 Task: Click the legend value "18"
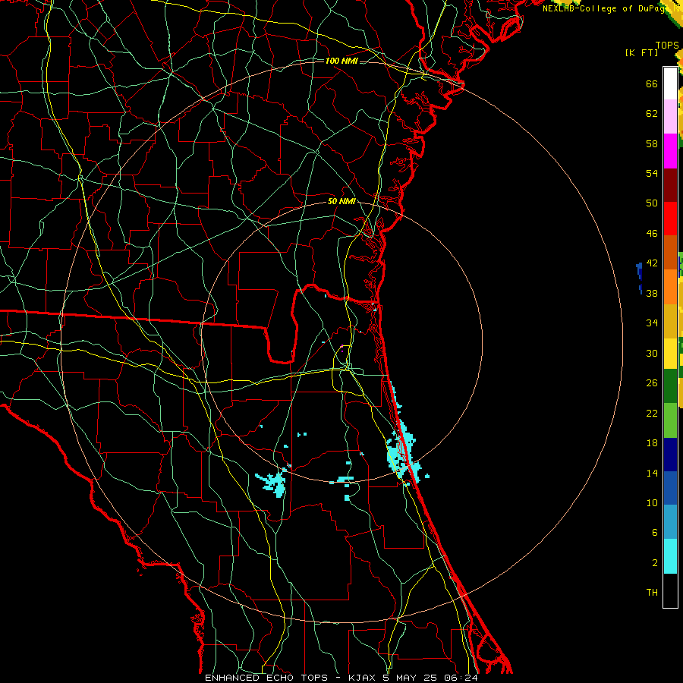(652, 443)
